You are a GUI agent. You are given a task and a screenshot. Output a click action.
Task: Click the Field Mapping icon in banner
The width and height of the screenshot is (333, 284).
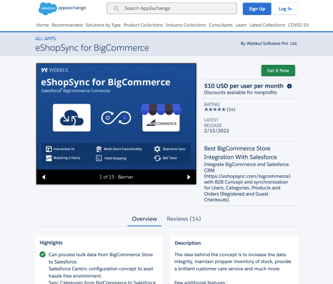[99, 158]
